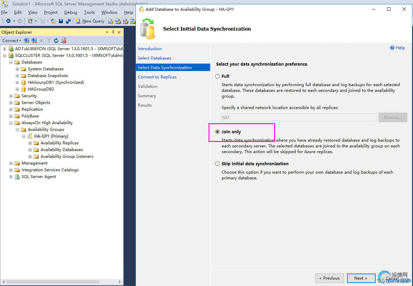Click the HAGourpDB1 database icon
The height and width of the screenshot is (286, 413).
click(24, 82)
